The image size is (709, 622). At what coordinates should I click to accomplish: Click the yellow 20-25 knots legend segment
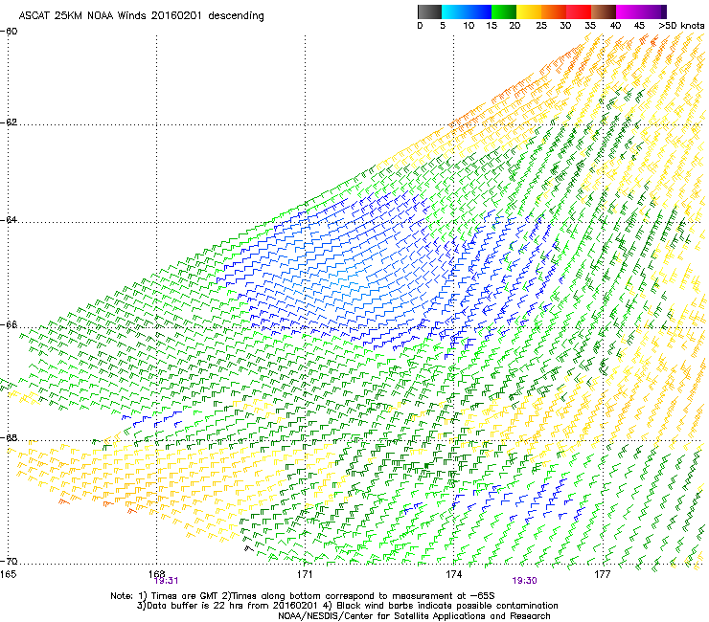pos(529,11)
